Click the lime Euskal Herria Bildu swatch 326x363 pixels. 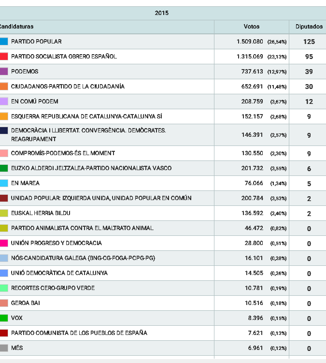click(4, 213)
